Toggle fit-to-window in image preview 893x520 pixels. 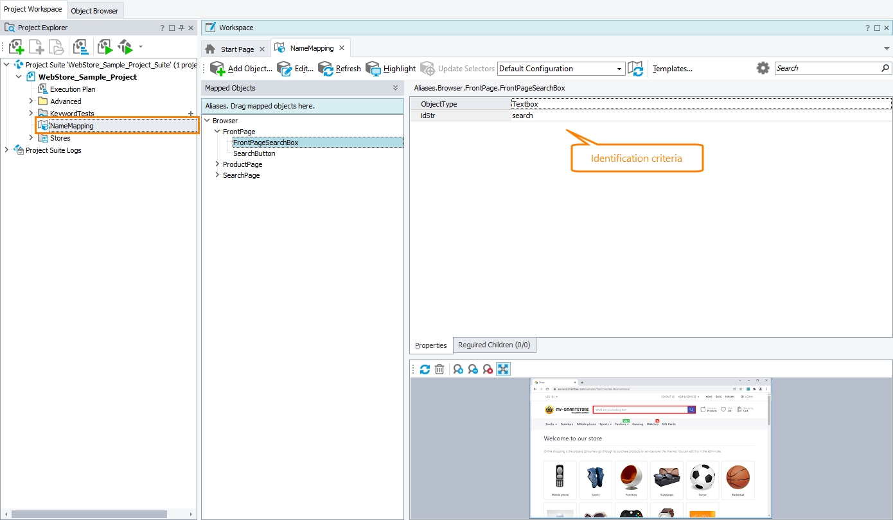pyautogui.click(x=503, y=369)
